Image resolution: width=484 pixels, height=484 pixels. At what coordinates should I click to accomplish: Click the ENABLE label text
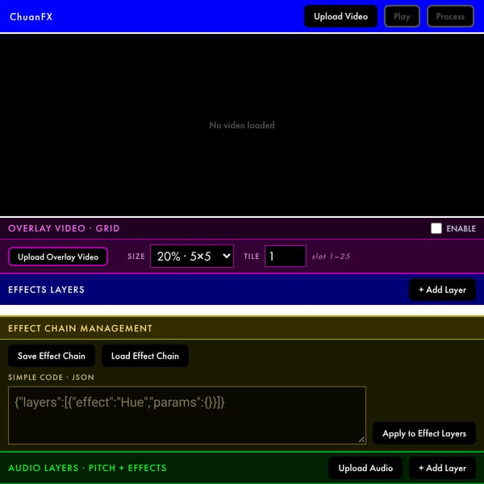[x=461, y=229]
